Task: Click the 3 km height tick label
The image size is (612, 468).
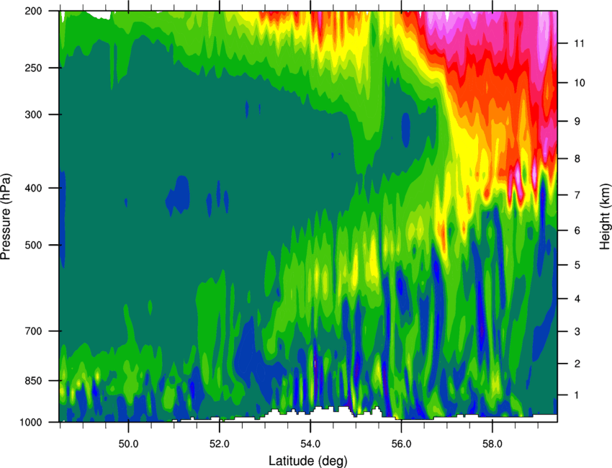Action: pyautogui.click(x=577, y=332)
